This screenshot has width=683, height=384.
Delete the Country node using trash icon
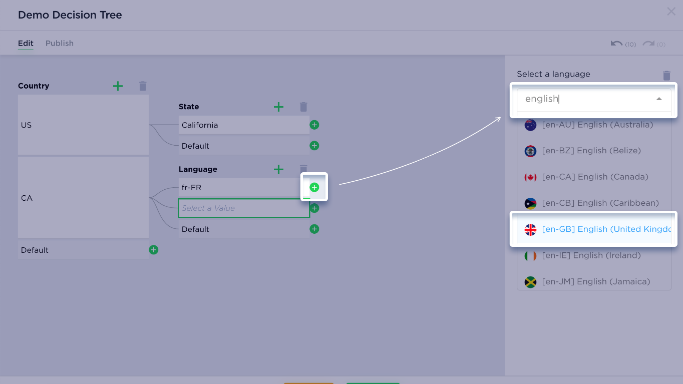tap(143, 86)
